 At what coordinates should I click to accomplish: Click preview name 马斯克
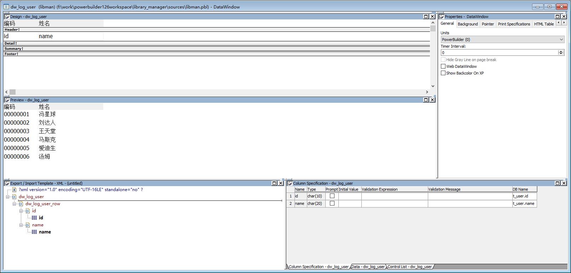47,140
